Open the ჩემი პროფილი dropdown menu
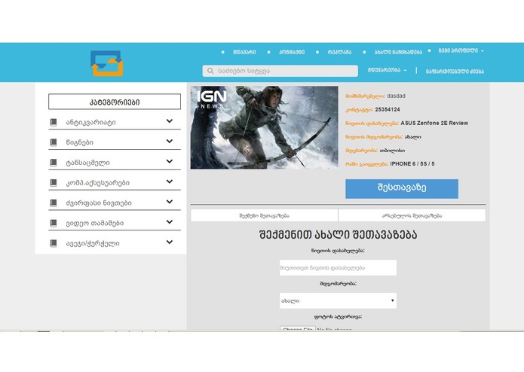Image resolution: width=524 pixels, height=372 pixels. coord(461,50)
